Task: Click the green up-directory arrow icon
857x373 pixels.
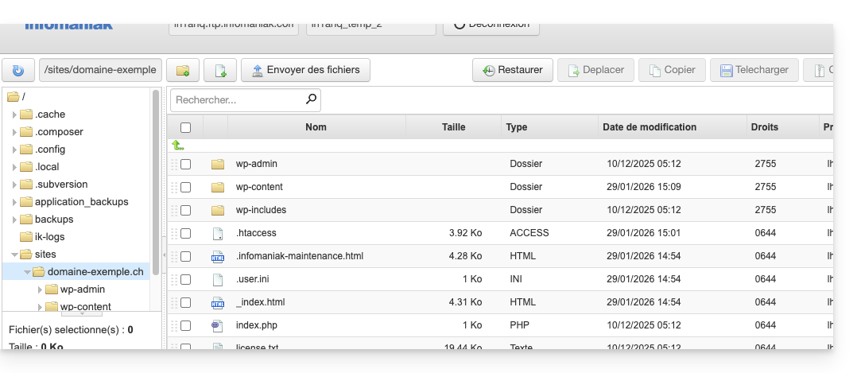Action: click(178, 146)
